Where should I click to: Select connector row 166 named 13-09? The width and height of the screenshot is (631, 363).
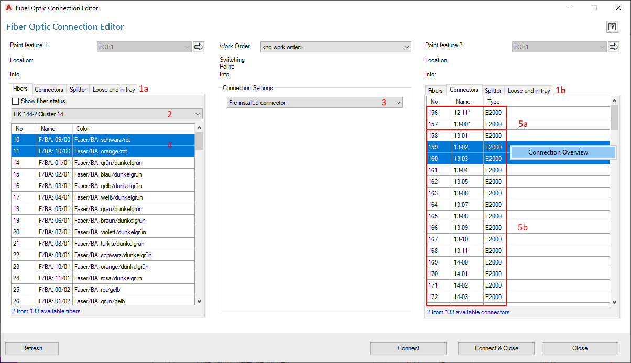point(518,227)
